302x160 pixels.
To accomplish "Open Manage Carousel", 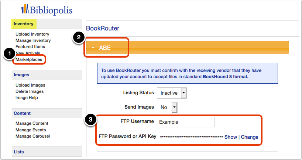I will tap(33, 136).
